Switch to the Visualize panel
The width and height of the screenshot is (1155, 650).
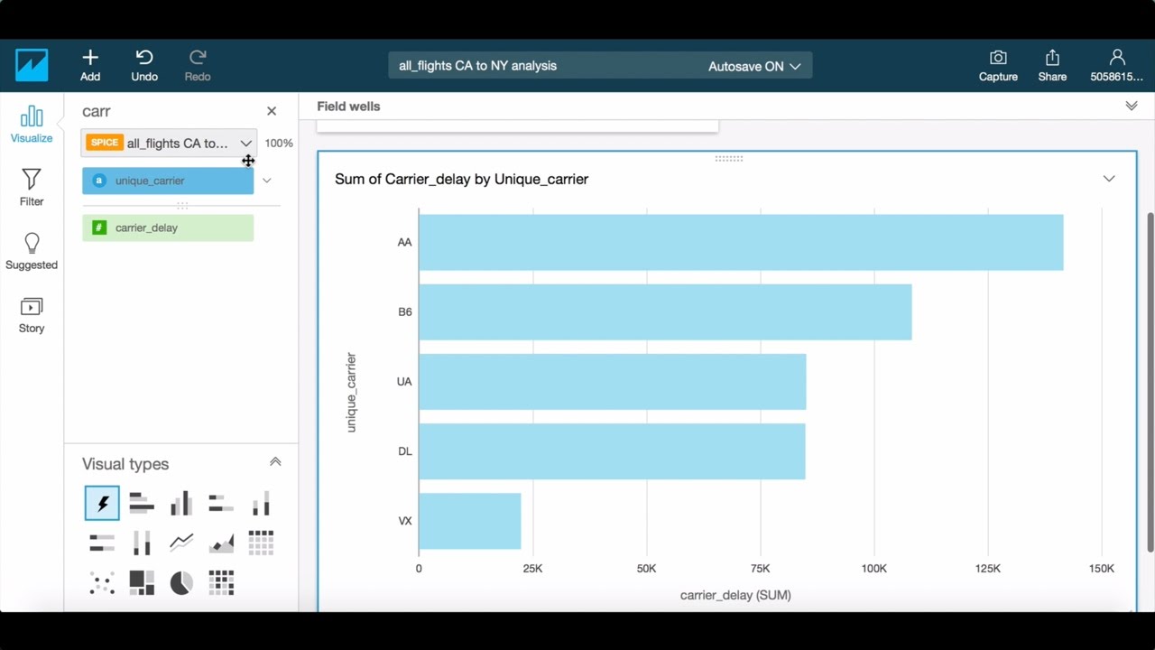click(32, 125)
